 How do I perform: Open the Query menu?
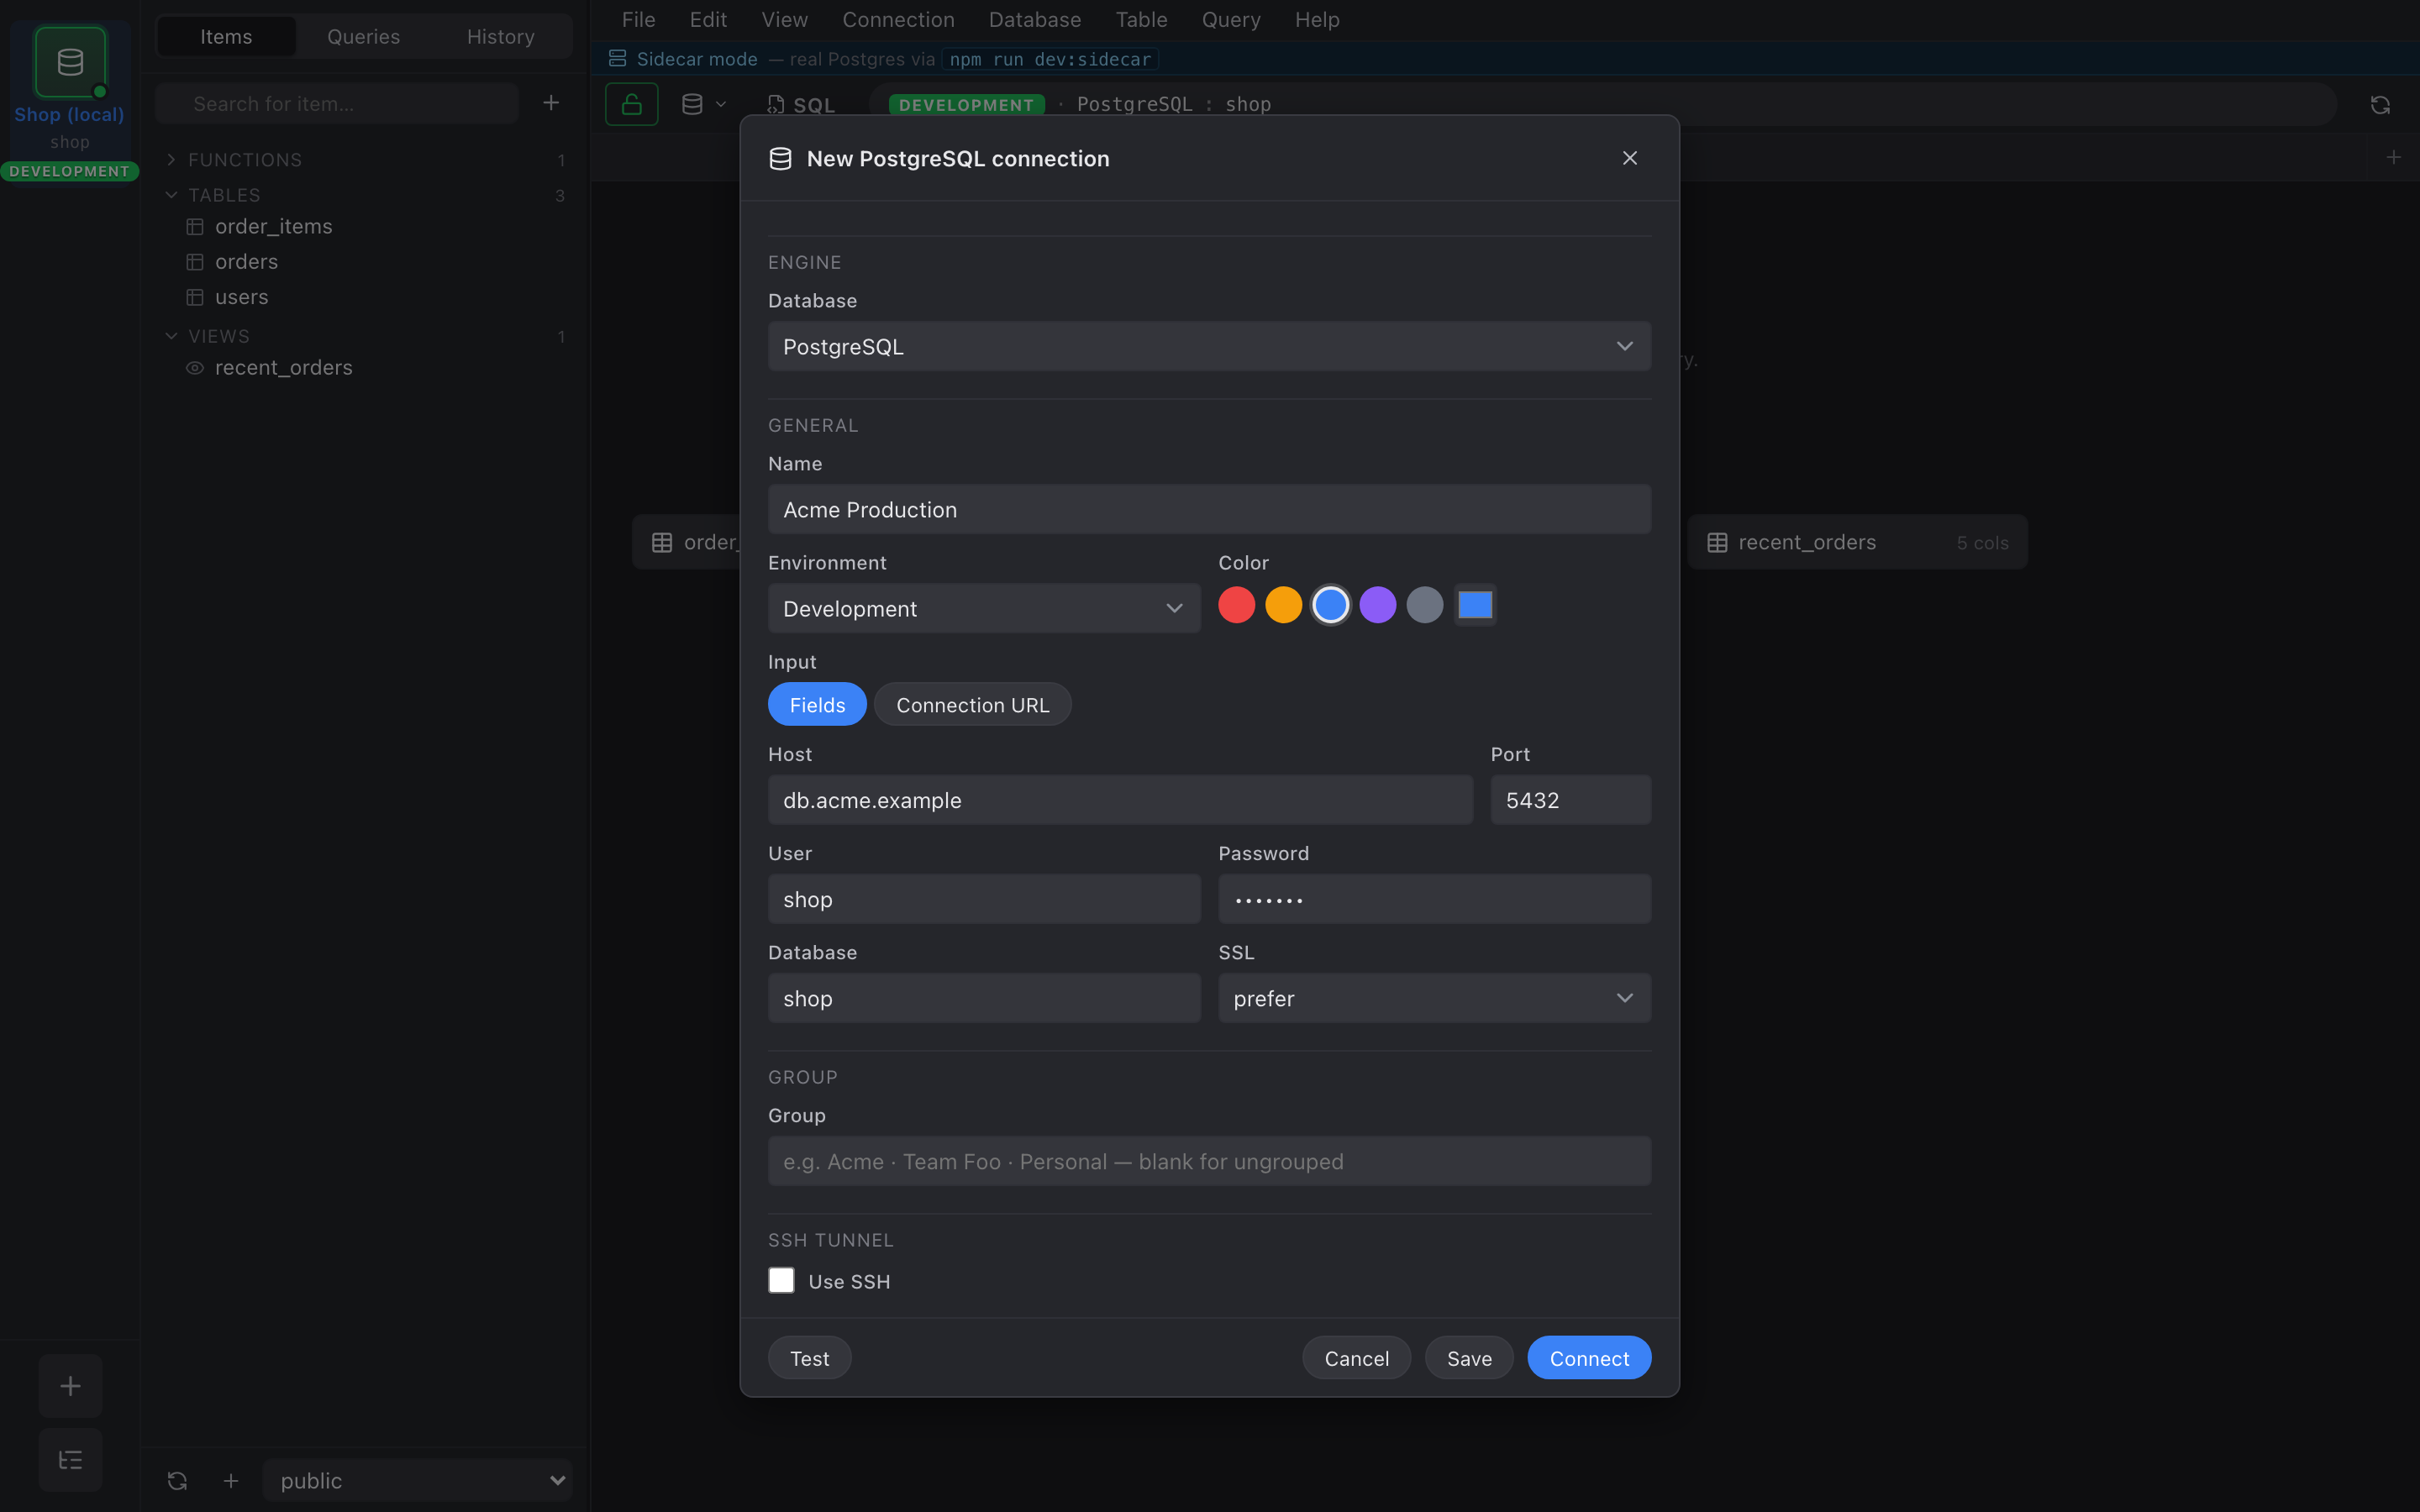(1230, 20)
